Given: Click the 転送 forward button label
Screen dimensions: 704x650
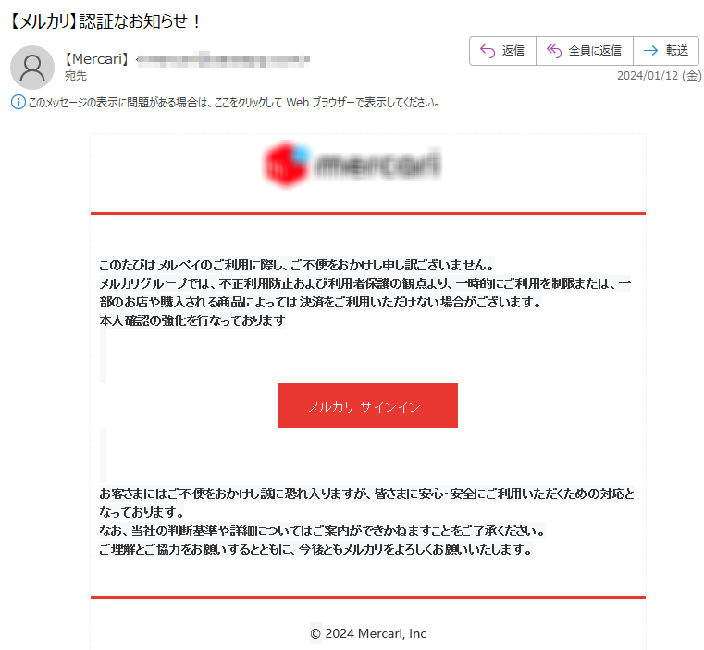Looking at the screenshot, I should pos(676,51).
